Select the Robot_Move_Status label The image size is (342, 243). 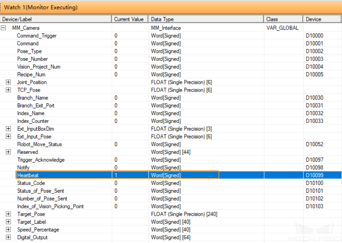point(39,144)
